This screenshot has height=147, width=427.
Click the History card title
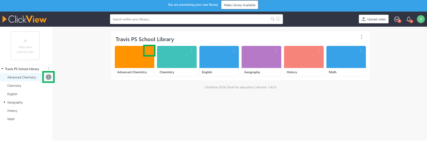coord(292,72)
